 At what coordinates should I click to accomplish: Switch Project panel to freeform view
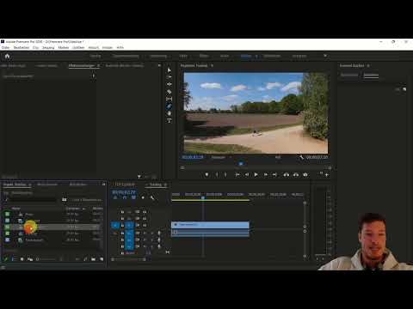pyautogui.click(x=30, y=259)
